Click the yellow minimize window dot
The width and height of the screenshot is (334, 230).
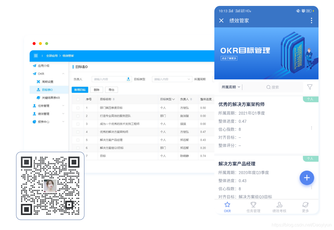click(x=40, y=43)
